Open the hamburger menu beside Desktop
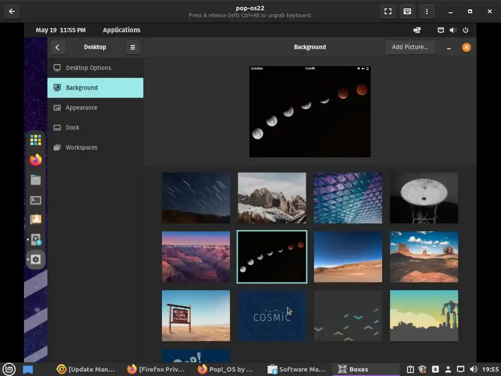 133,47
